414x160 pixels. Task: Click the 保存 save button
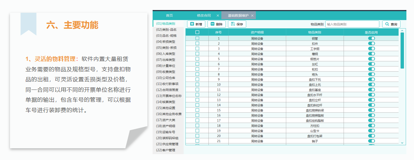click(237, 24)
